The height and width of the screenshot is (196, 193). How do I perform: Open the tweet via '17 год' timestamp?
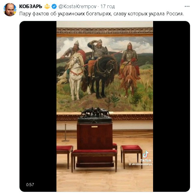pyautogui.click(x=108, y=7)
